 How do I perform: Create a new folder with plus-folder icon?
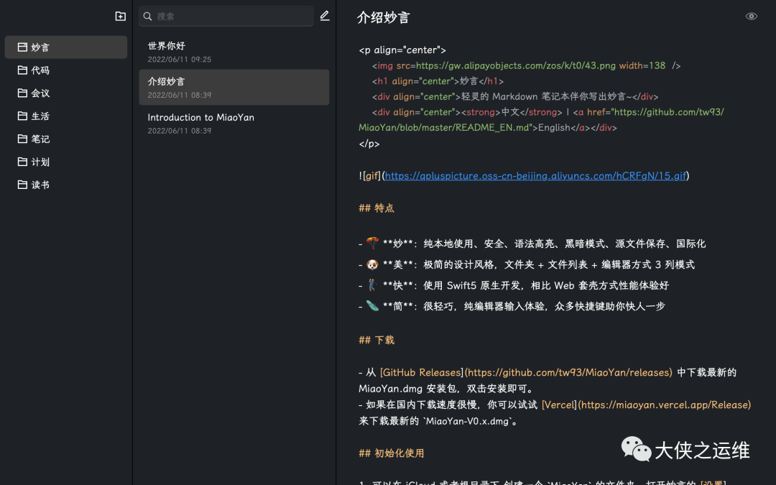(120, 17)
